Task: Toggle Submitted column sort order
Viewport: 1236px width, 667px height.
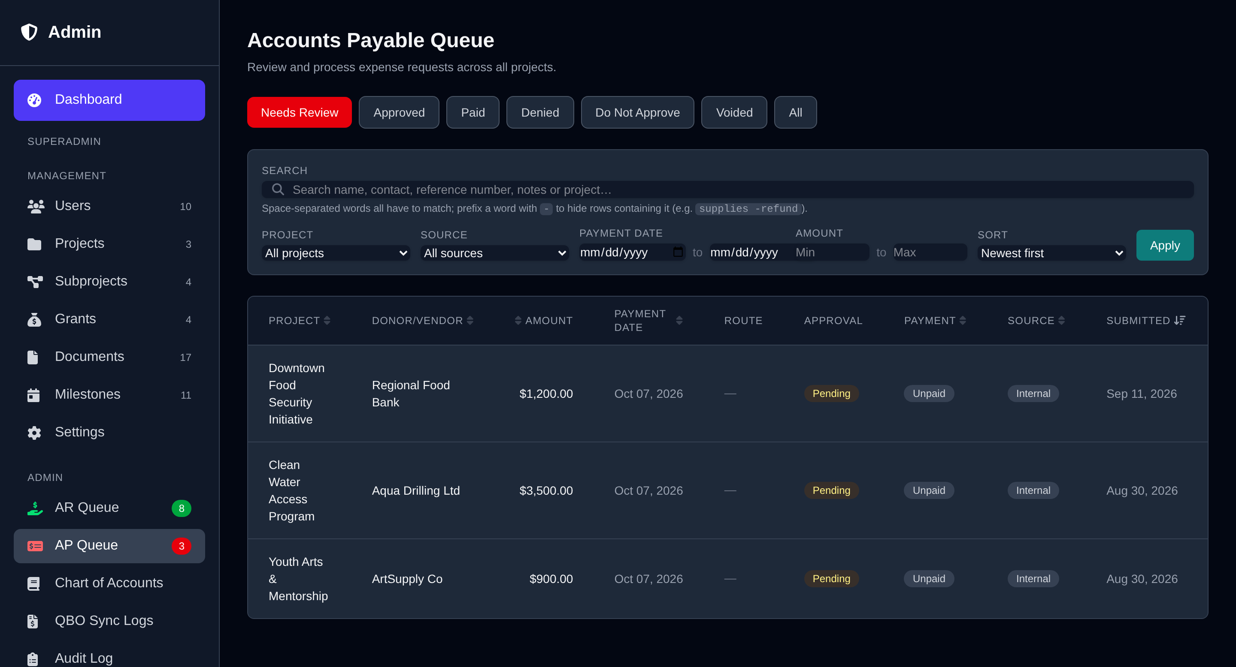Action: point(1146,321)
